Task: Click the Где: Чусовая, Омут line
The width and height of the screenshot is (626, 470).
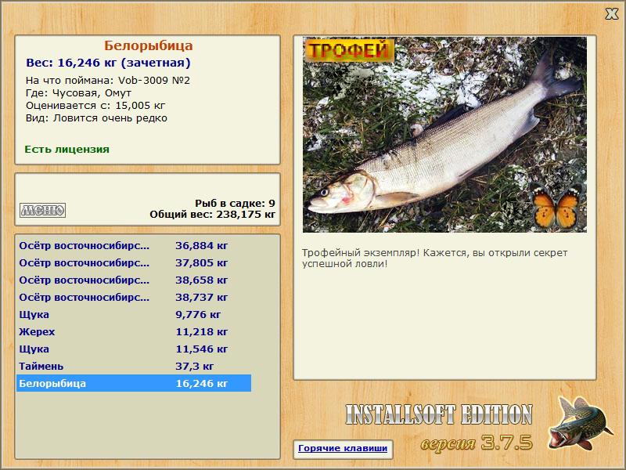Action: pyautogui.click(x=79, y=93)
